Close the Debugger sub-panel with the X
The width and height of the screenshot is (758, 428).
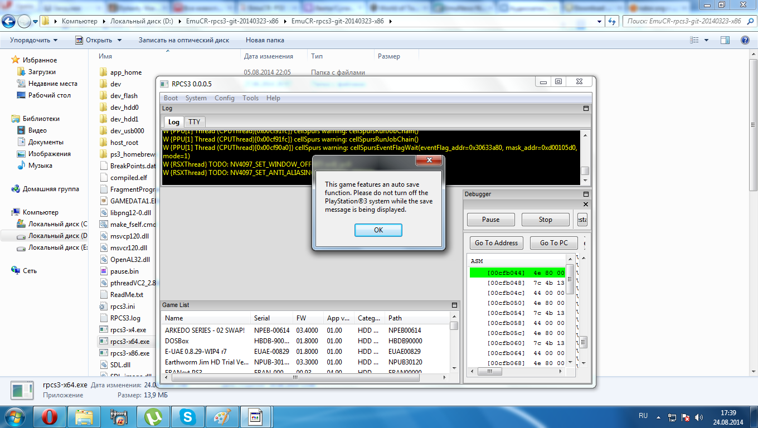point(585,205)
